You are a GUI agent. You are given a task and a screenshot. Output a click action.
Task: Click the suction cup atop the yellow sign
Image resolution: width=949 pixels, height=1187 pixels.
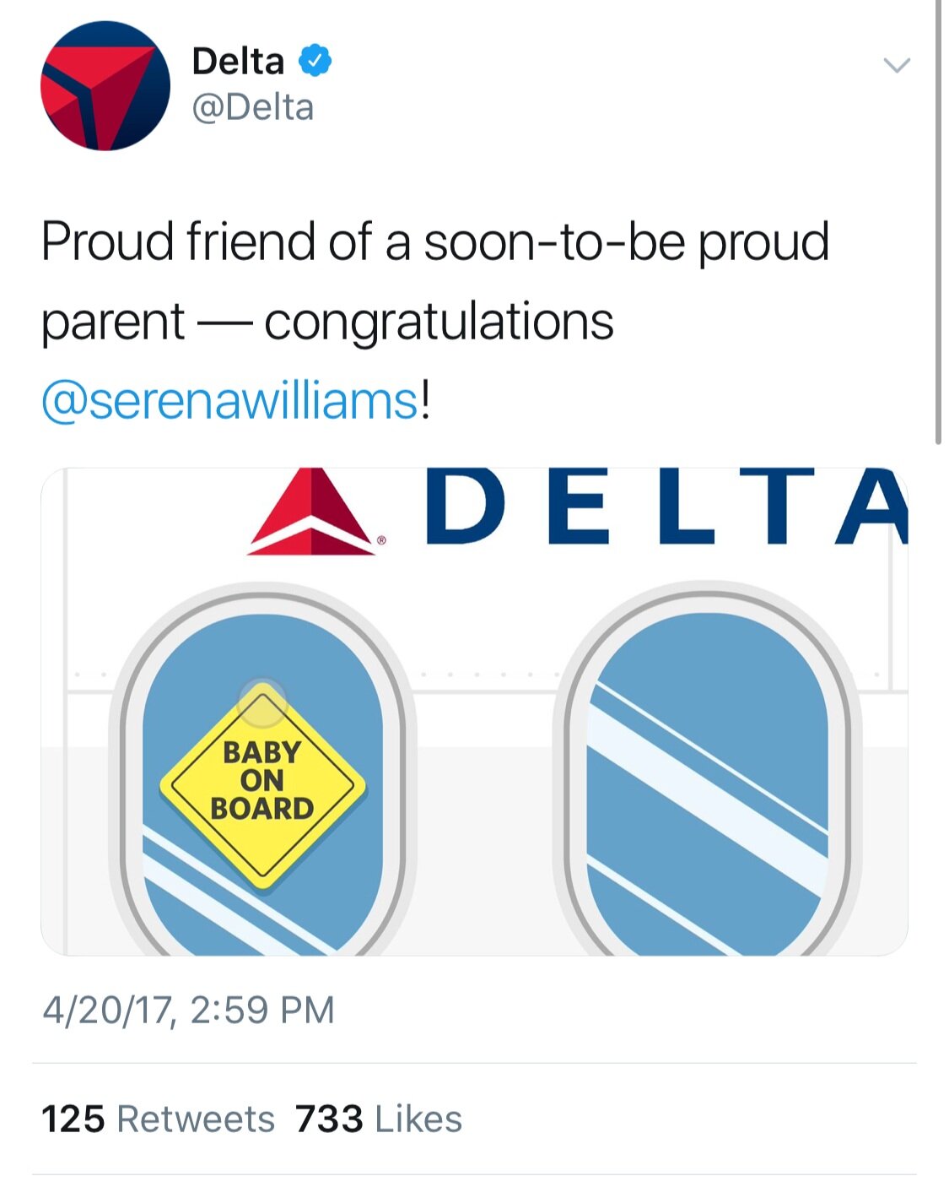(262, 702)
